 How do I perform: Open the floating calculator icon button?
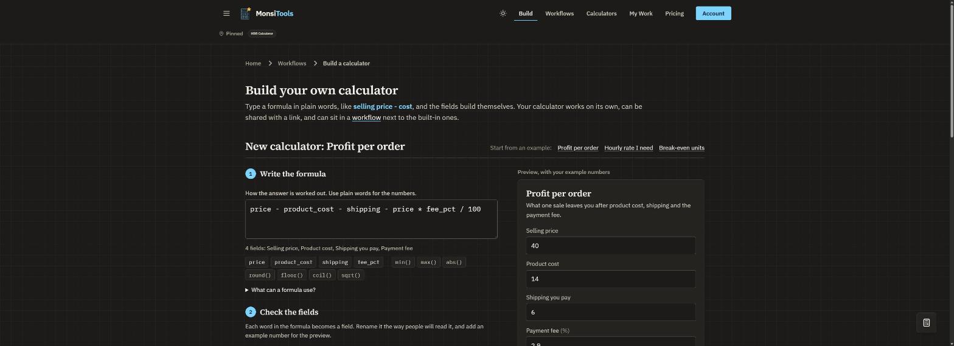coord(927,323)
